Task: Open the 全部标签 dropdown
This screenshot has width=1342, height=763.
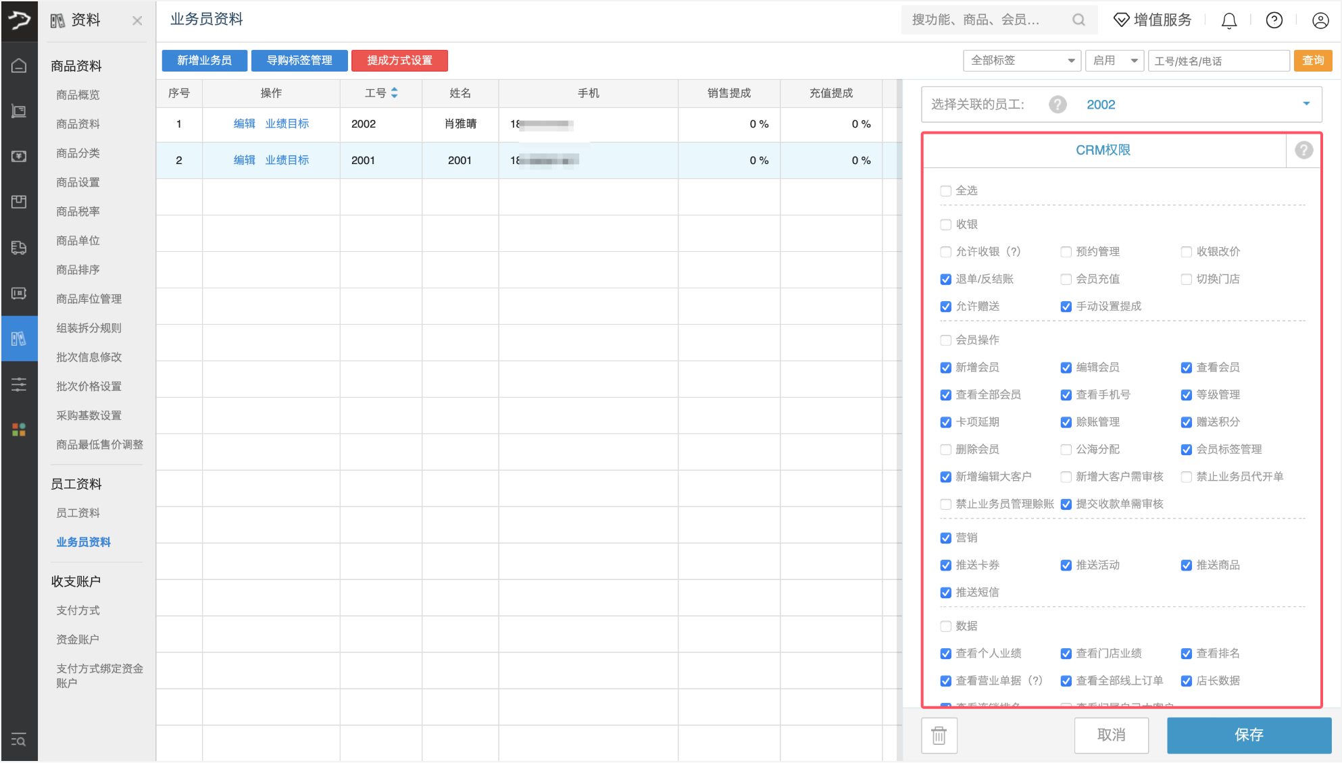Action: (x=1021, y=61)
